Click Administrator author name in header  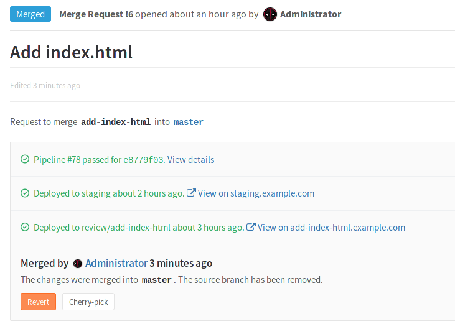pyautogui.click(x=311, y=14)
